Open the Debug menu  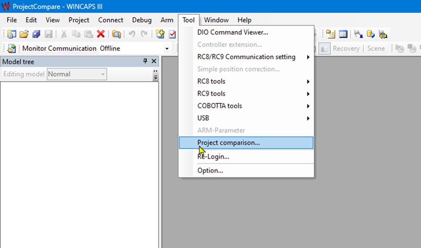(142, 20)
